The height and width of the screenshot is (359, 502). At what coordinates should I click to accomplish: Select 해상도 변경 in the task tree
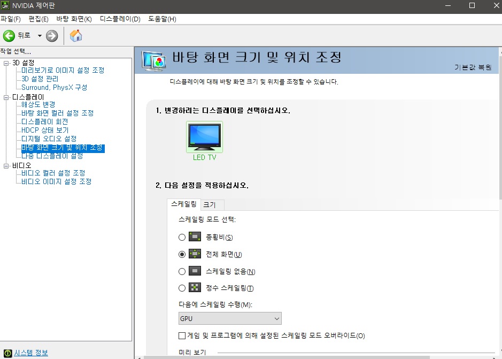coord(38,104)
